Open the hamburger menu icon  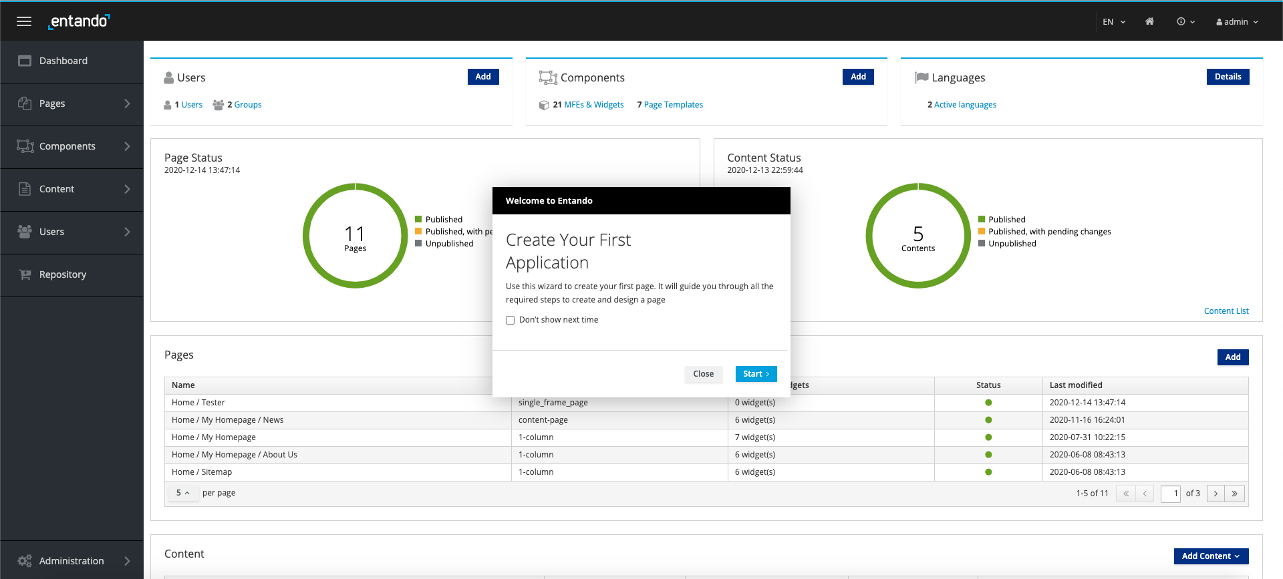coord(24,21)
